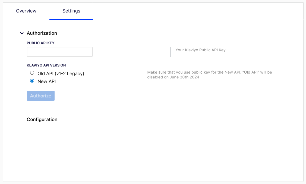Click the KLAVIYO API VERSION label
This screenshot has height=184, width=306.
(46, 65)
